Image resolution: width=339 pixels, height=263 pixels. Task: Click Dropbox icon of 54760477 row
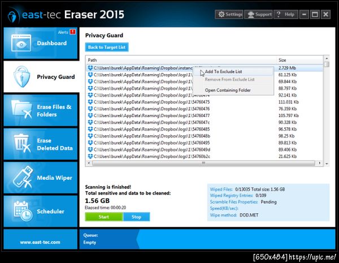point(90,115)
